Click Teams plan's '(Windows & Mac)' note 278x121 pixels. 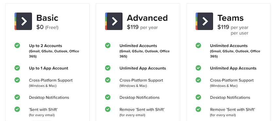[224, 86]
